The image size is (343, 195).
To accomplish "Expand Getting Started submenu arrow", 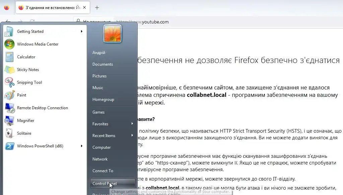I will (x=82, y=31).
